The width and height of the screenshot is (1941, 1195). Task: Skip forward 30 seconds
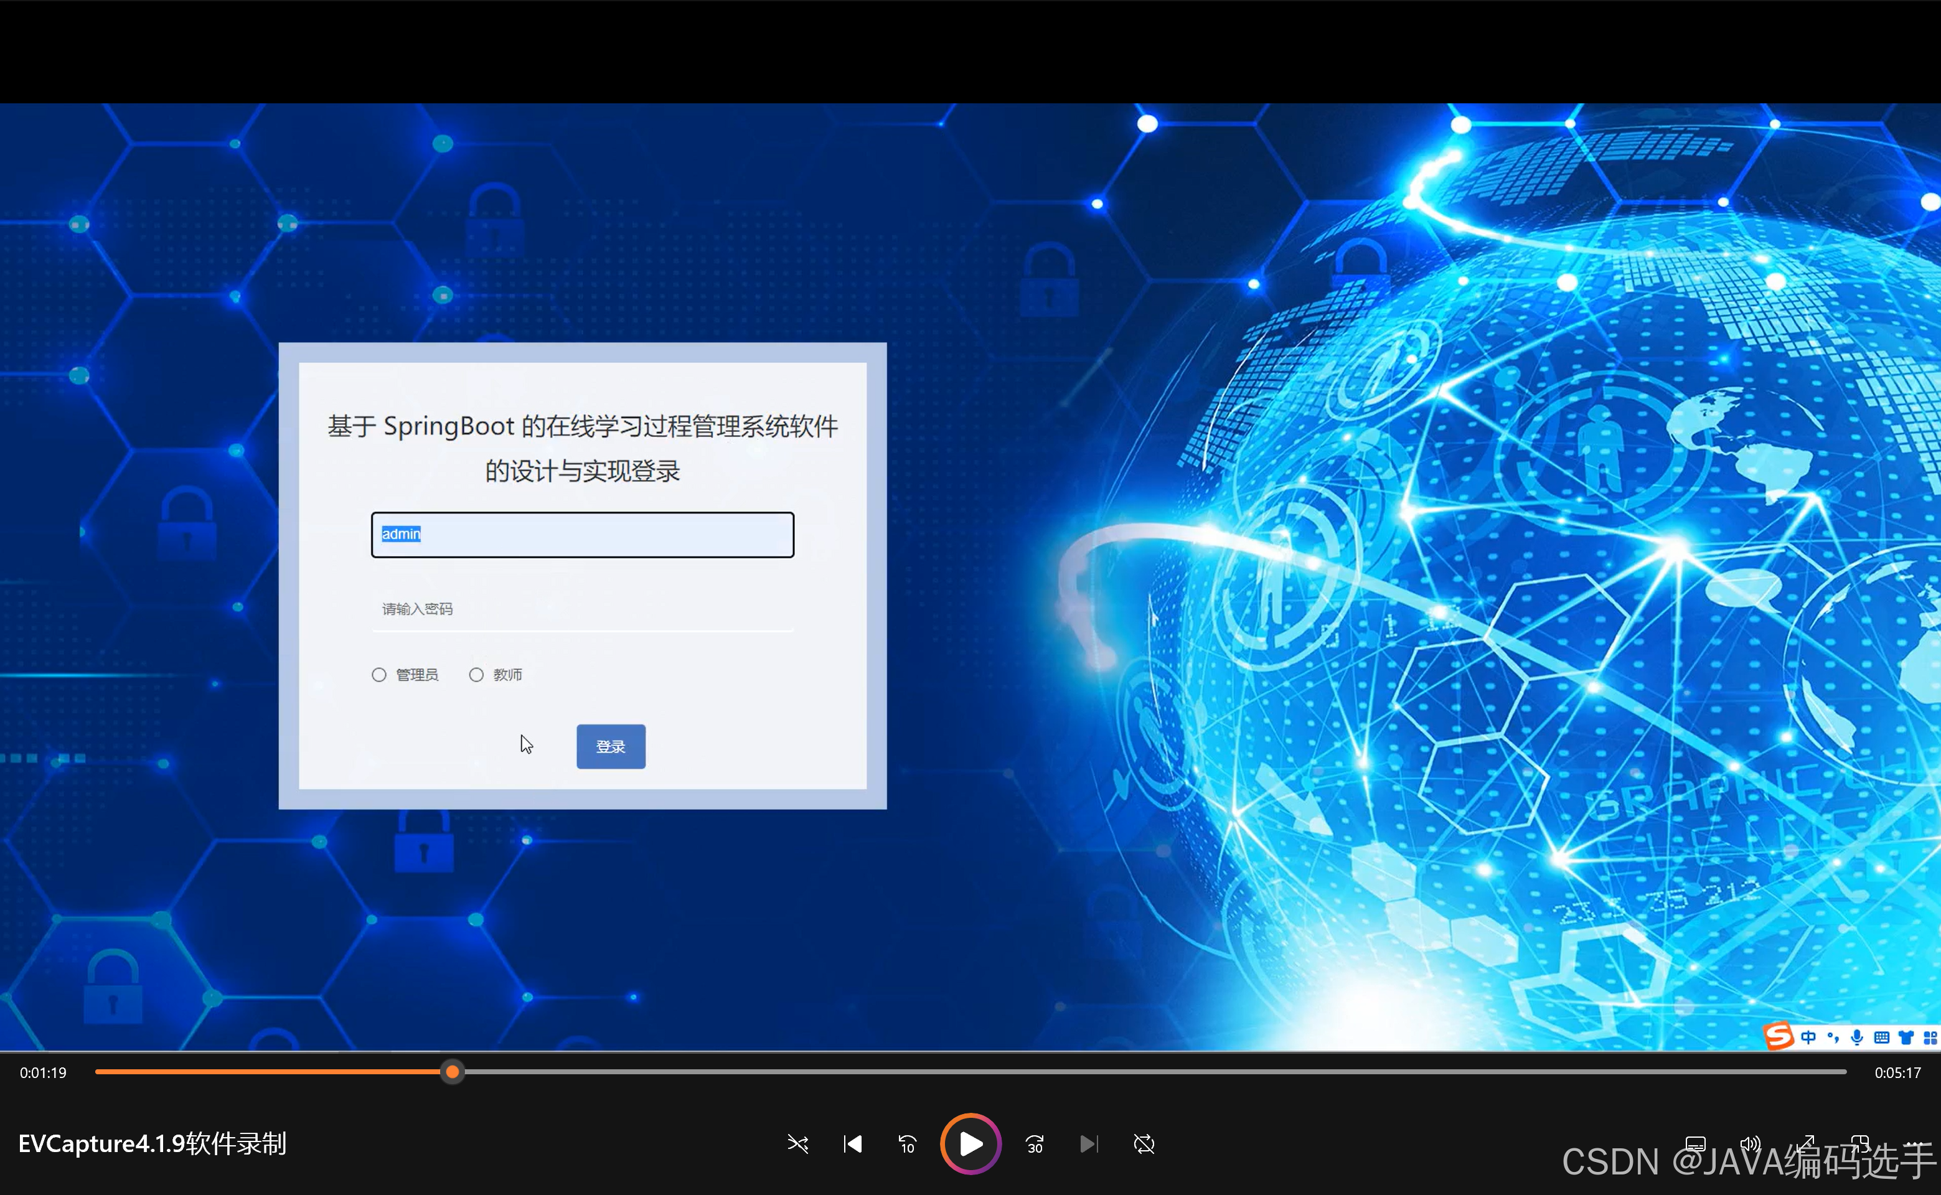click(x=1035, y=1143)
